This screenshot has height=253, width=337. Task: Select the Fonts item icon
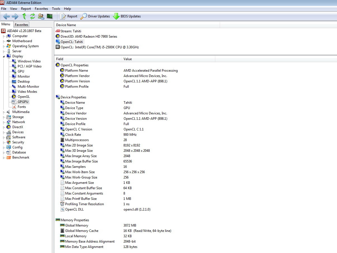pos(14,107)
